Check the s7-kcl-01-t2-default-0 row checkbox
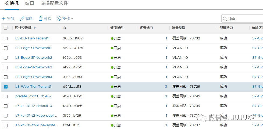This screenshot has width=263, height=129. pyautogui.click(x=6, y=106)
